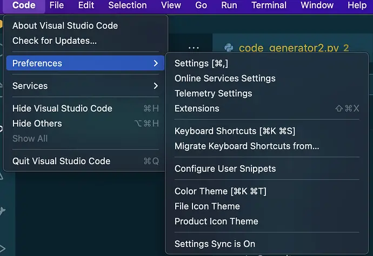Open the File menu
The width and height of the screenshot is (373, 256).
pyautogui.click(x=57, y=5)
